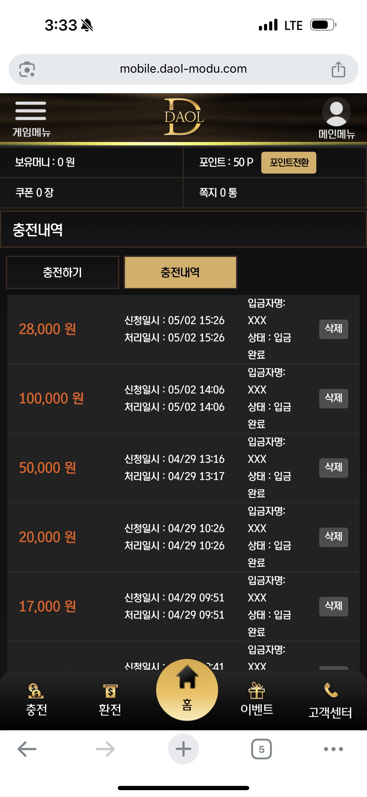Image resolution: width=367 pixels, height=797 pixels.
Task: Delete the 28,000 원 deposit record
Action: (333, 329)
